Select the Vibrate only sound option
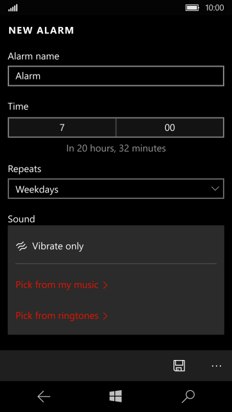 tap(116, 246)
